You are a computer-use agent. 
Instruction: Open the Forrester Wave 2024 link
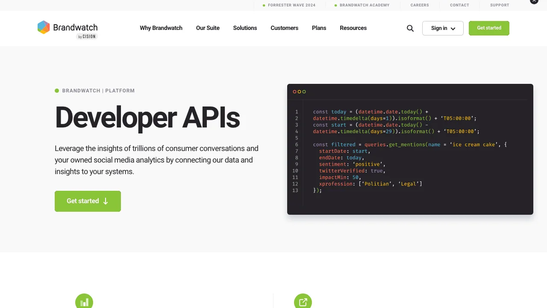point(291,5)
